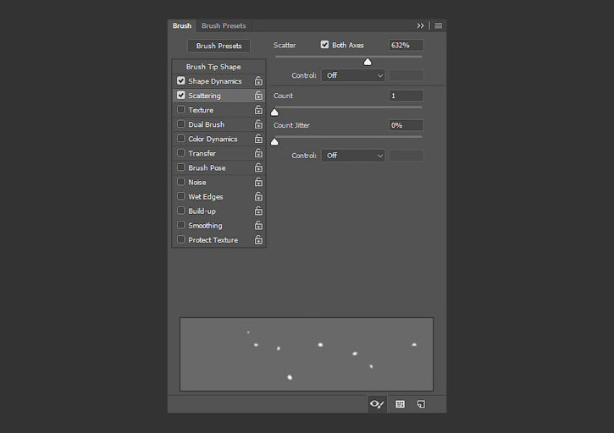Open the Dual Brush settings
The image size is (614, 433).
coord(207,125)
